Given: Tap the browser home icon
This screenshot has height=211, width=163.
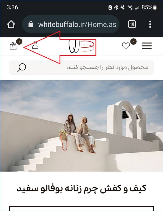Looking at the screenshot, I should (x=11, y=24).
